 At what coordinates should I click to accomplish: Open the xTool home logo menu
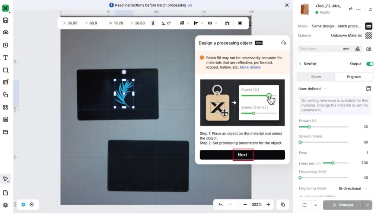click(5, 8)
